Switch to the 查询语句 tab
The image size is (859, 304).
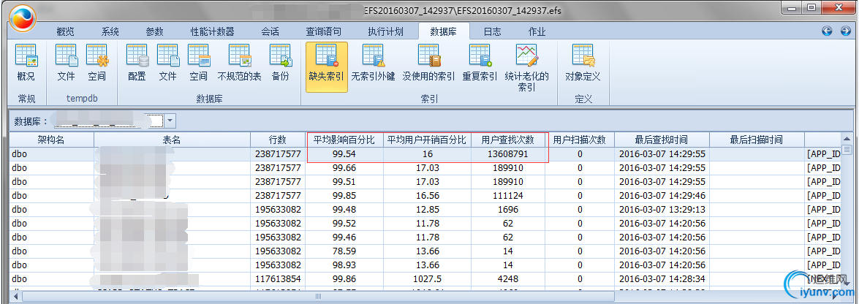pos(324,31)
